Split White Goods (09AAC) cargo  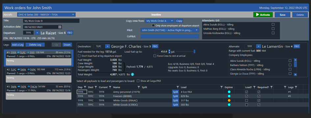click(175, 100)
